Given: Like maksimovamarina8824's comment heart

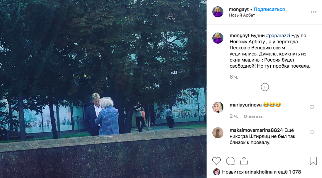Looking at the screenshot, I should (x=312, y=132).
